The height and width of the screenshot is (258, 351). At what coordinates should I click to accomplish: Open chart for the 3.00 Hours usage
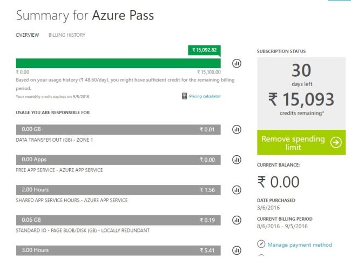[x=237, y=250]
